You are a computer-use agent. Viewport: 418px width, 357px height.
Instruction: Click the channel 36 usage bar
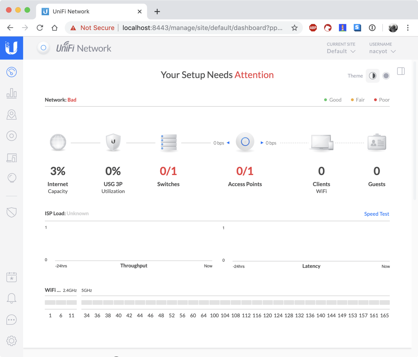[x=97, y=302]
